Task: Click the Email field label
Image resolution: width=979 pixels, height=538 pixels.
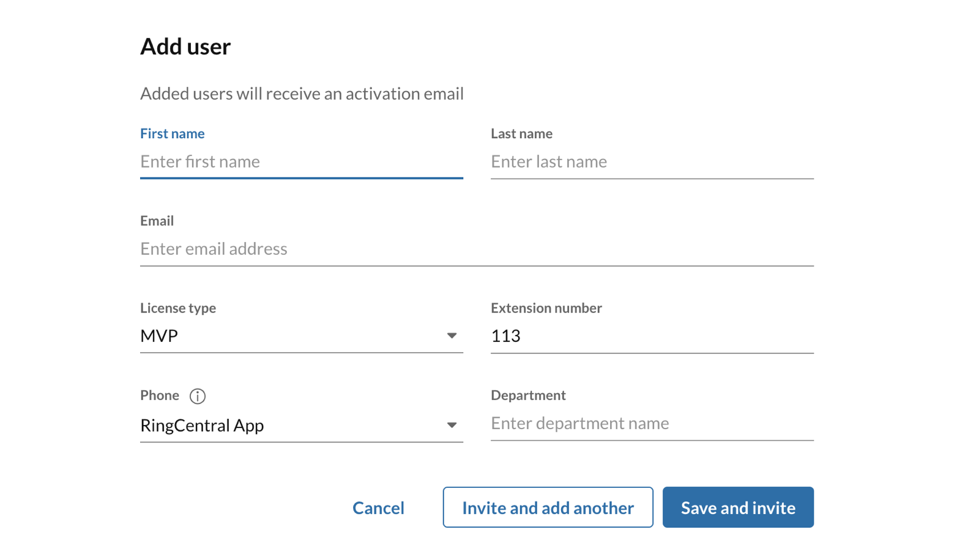Action: tap(157, 221)
